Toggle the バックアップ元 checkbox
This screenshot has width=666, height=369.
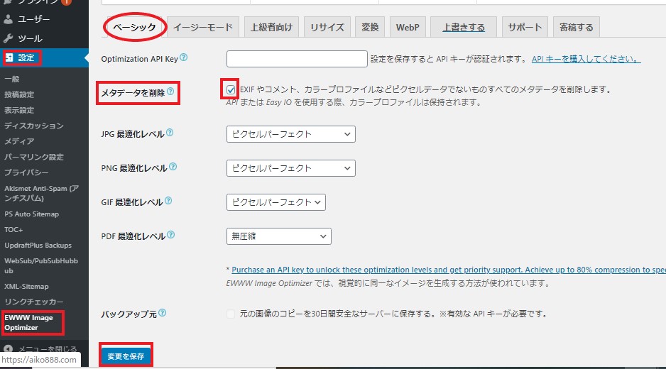(x=231, y=314)
